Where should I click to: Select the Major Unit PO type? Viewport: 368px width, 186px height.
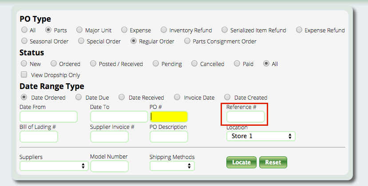pos(79,30)
